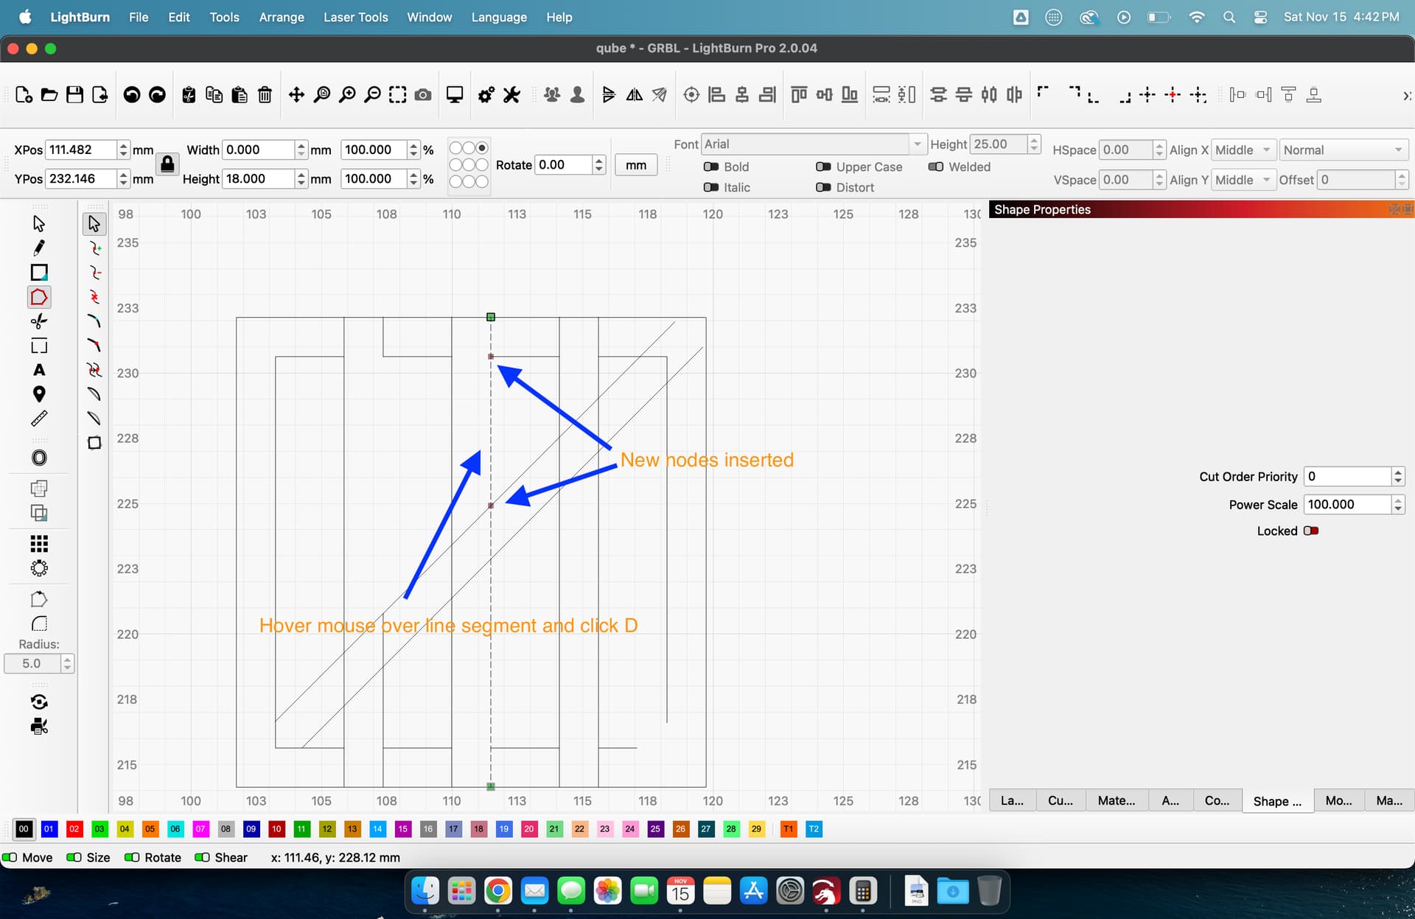Select the red 02 layer swatch
The width and height of the screenshot is (1415, 919).
[74, 829]
